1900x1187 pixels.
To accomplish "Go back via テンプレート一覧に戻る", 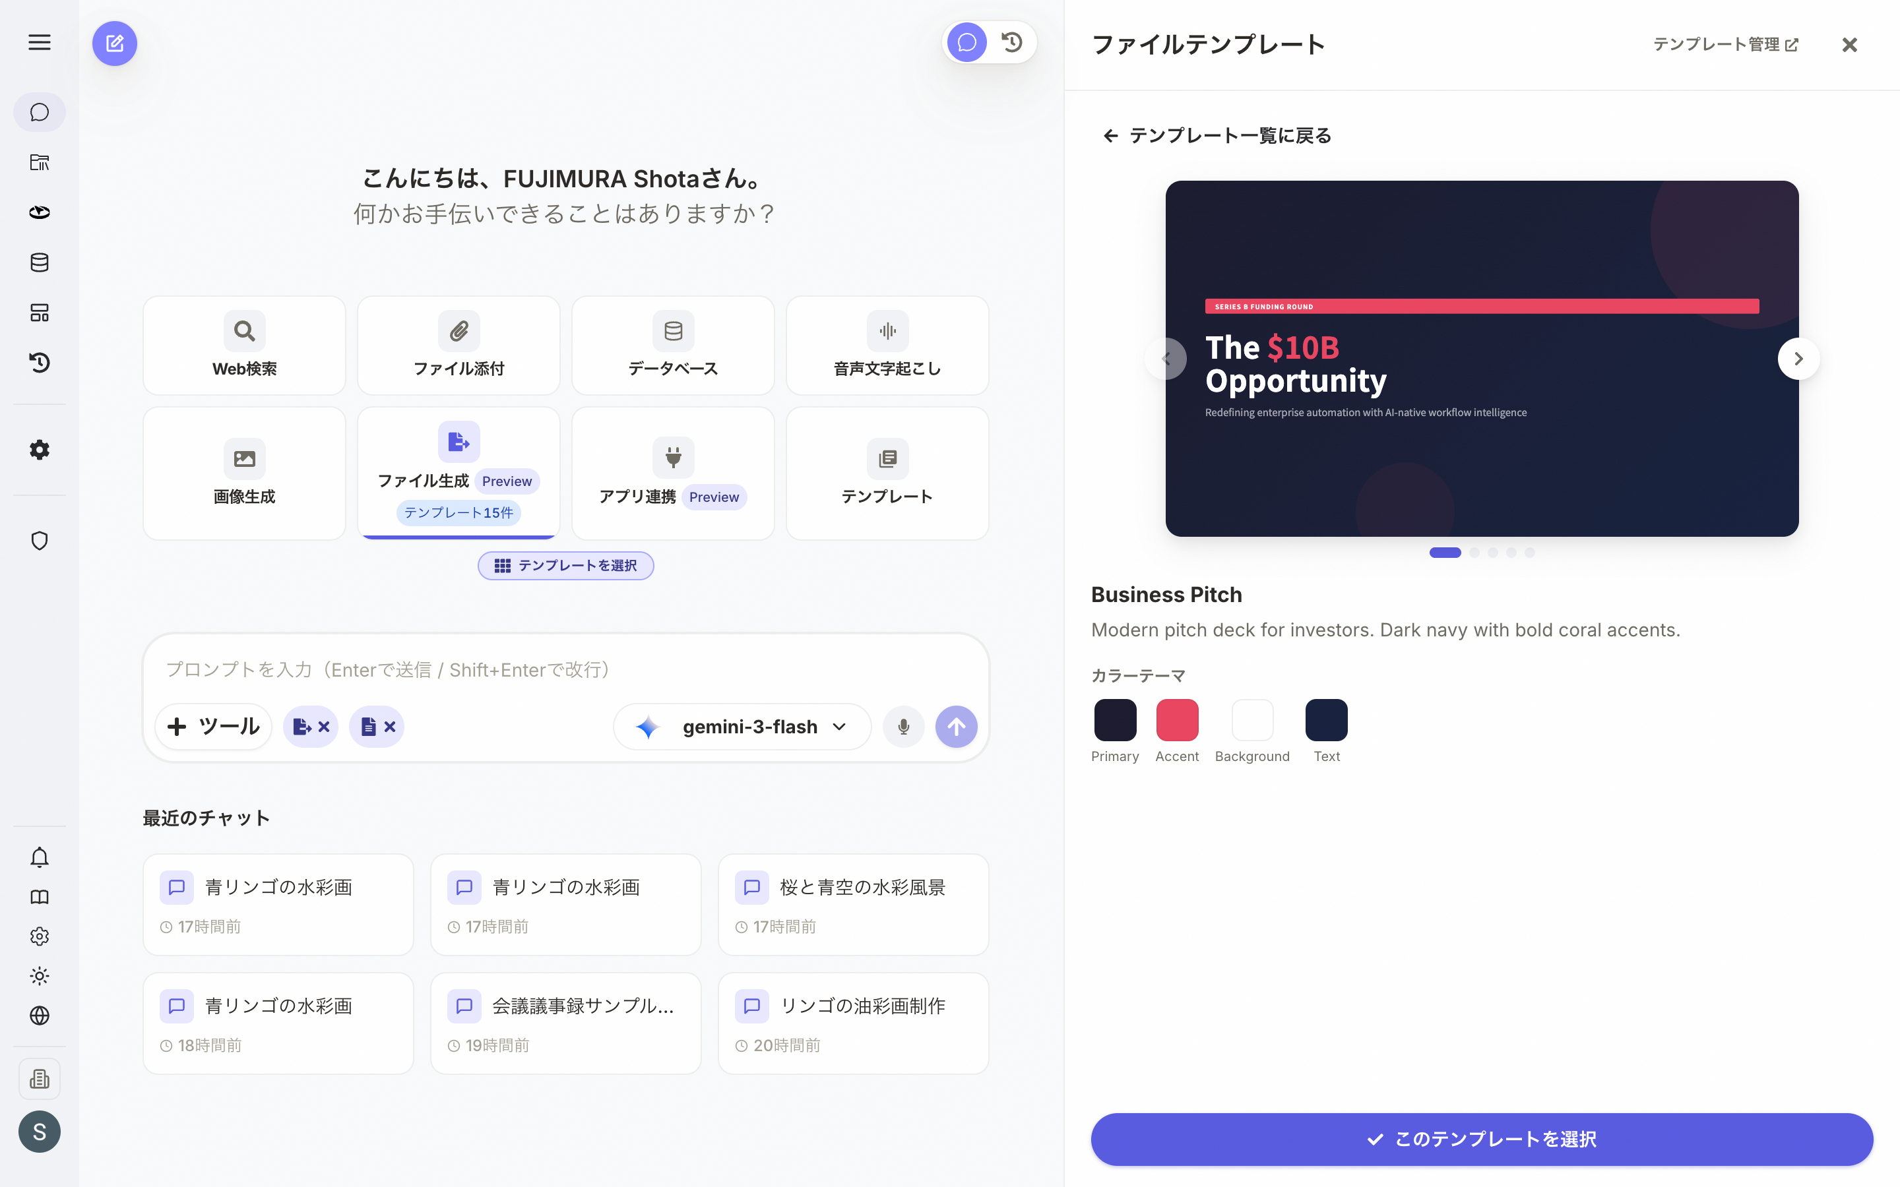I will (1217, 136).
